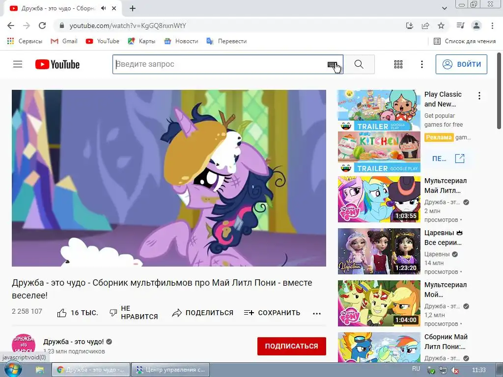Open the Новости bookmark
This screenshot has width=503, height=377.
pyautogui.click(x=181, y=41)
